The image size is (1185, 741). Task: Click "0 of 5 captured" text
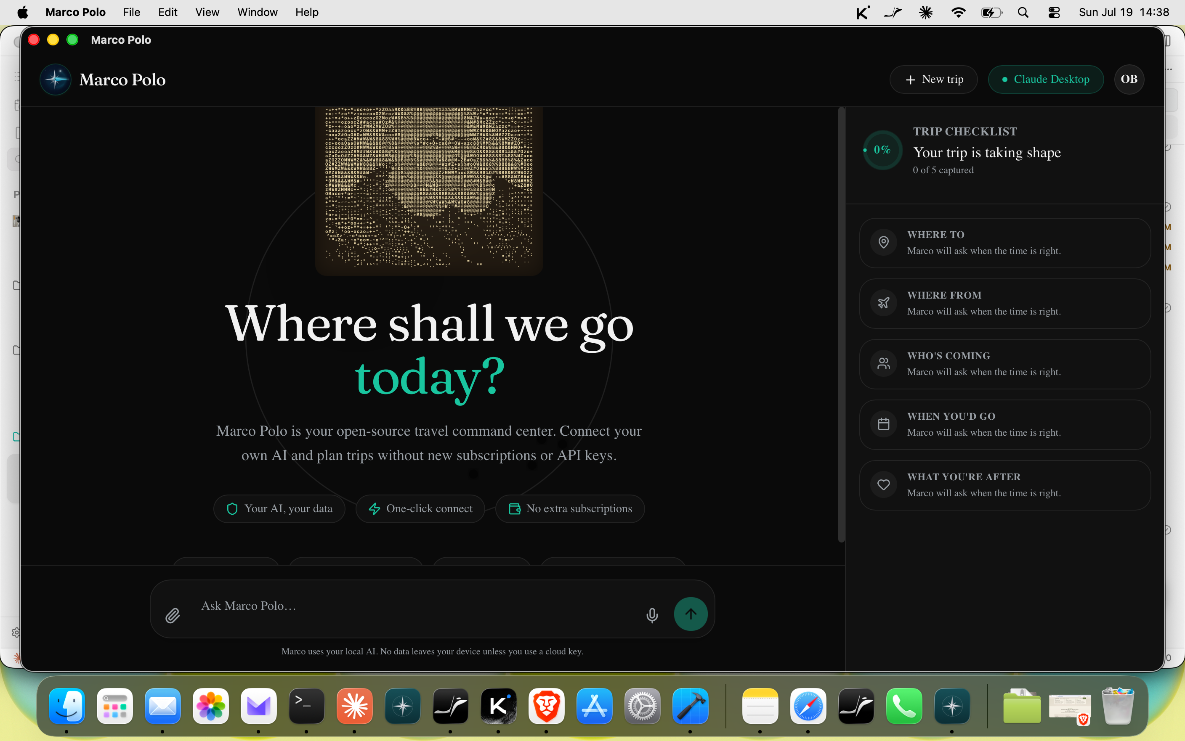click(x=943, y=170)
